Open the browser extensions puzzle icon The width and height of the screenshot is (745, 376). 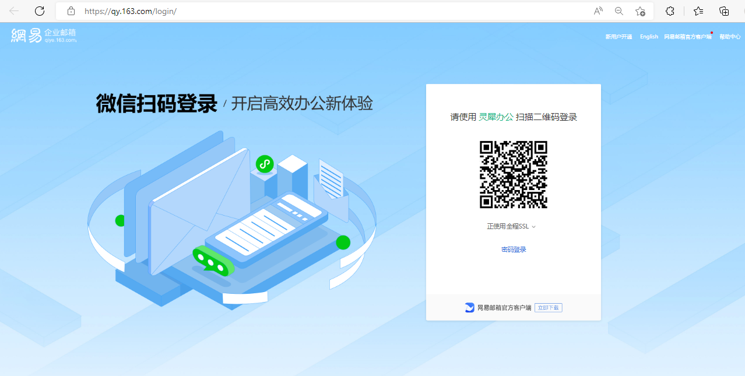pyautogui.click(x=670, y=10)
